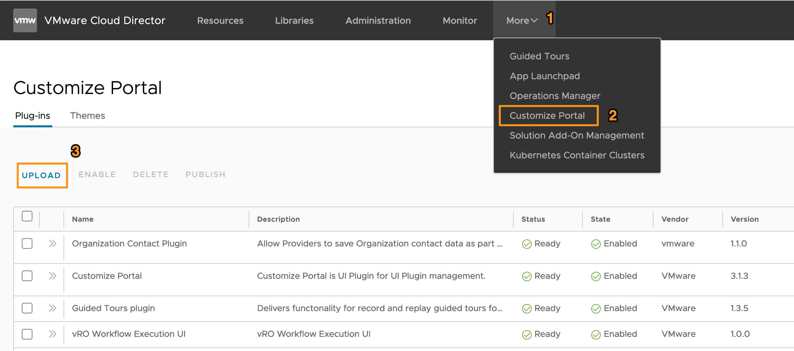
Task: Click Enabled state icon for Guided Tours plugin
Action: (x=596, y=308)
